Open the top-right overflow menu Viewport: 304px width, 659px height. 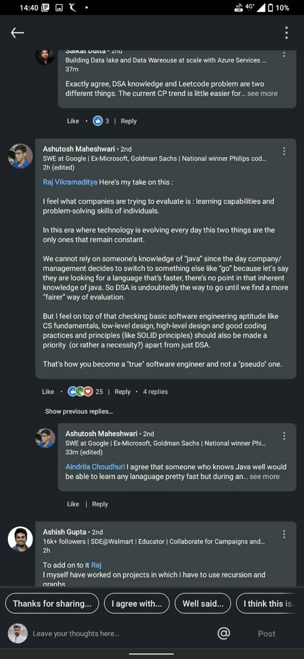coord(286,33)
